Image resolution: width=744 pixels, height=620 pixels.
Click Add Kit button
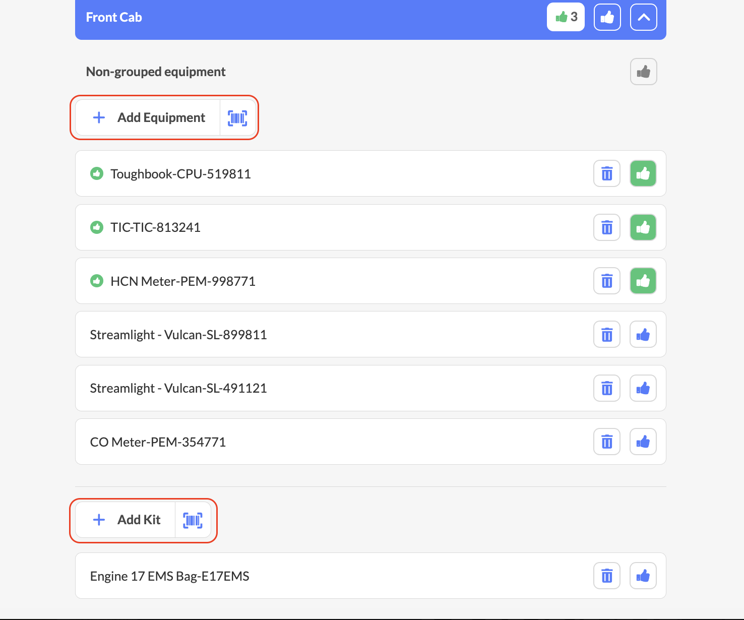126,520
